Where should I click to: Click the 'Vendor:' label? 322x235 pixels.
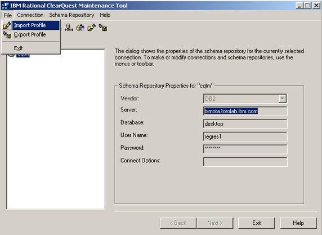click(x=130, y=99)
